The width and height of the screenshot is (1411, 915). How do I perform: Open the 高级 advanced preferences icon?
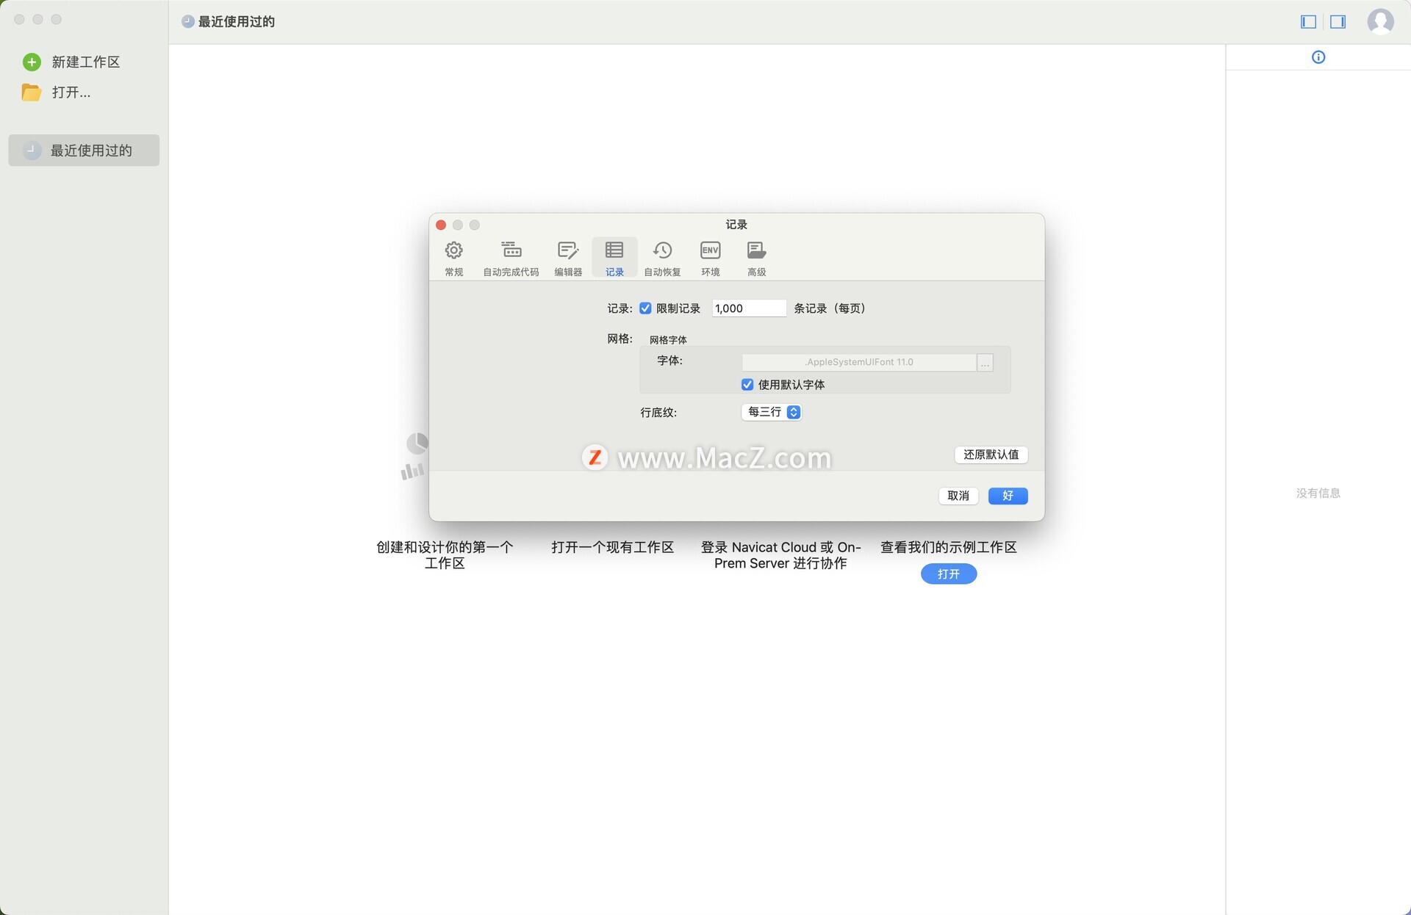tap(756, 251)
